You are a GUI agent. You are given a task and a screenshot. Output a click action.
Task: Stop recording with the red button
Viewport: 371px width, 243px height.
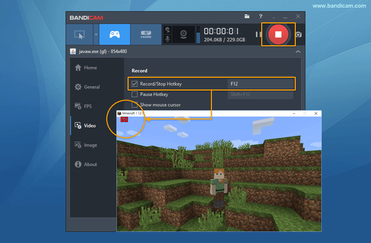click(278, 34)
